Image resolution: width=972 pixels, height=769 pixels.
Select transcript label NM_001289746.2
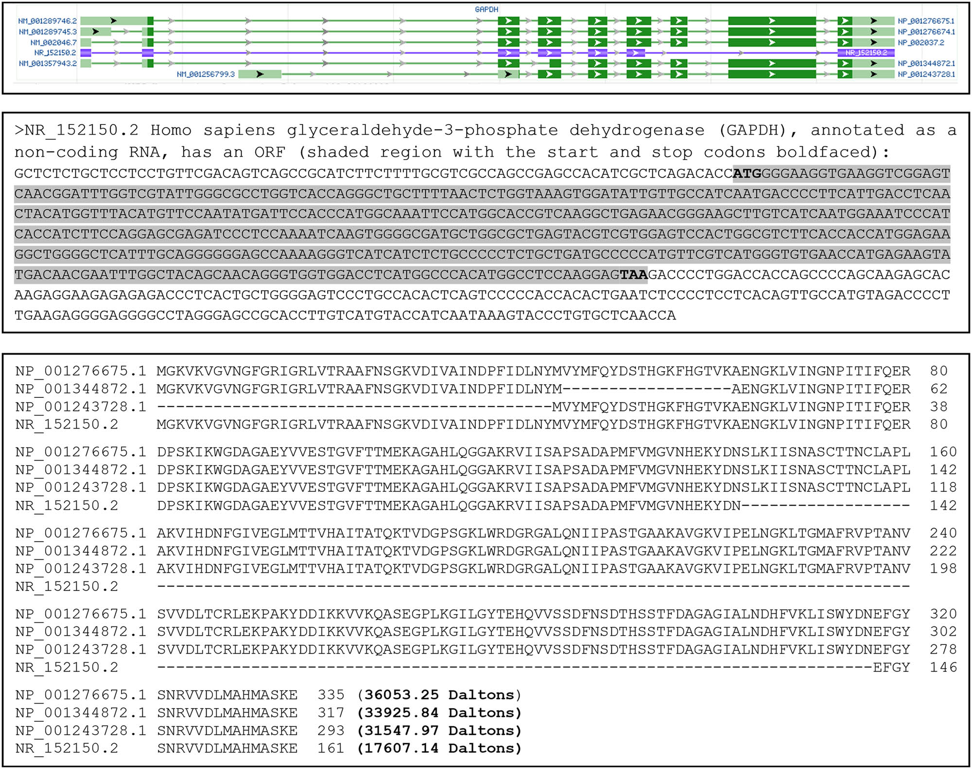pyautogui.click(x=48, y=21)
